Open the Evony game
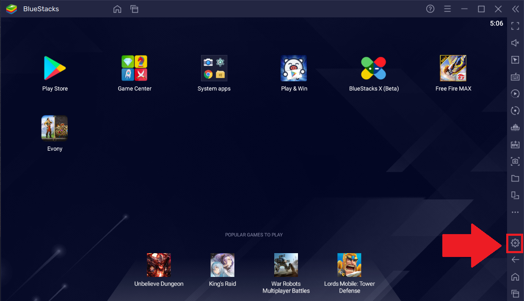Screen dimensions: 524x301 coord(55,128)
